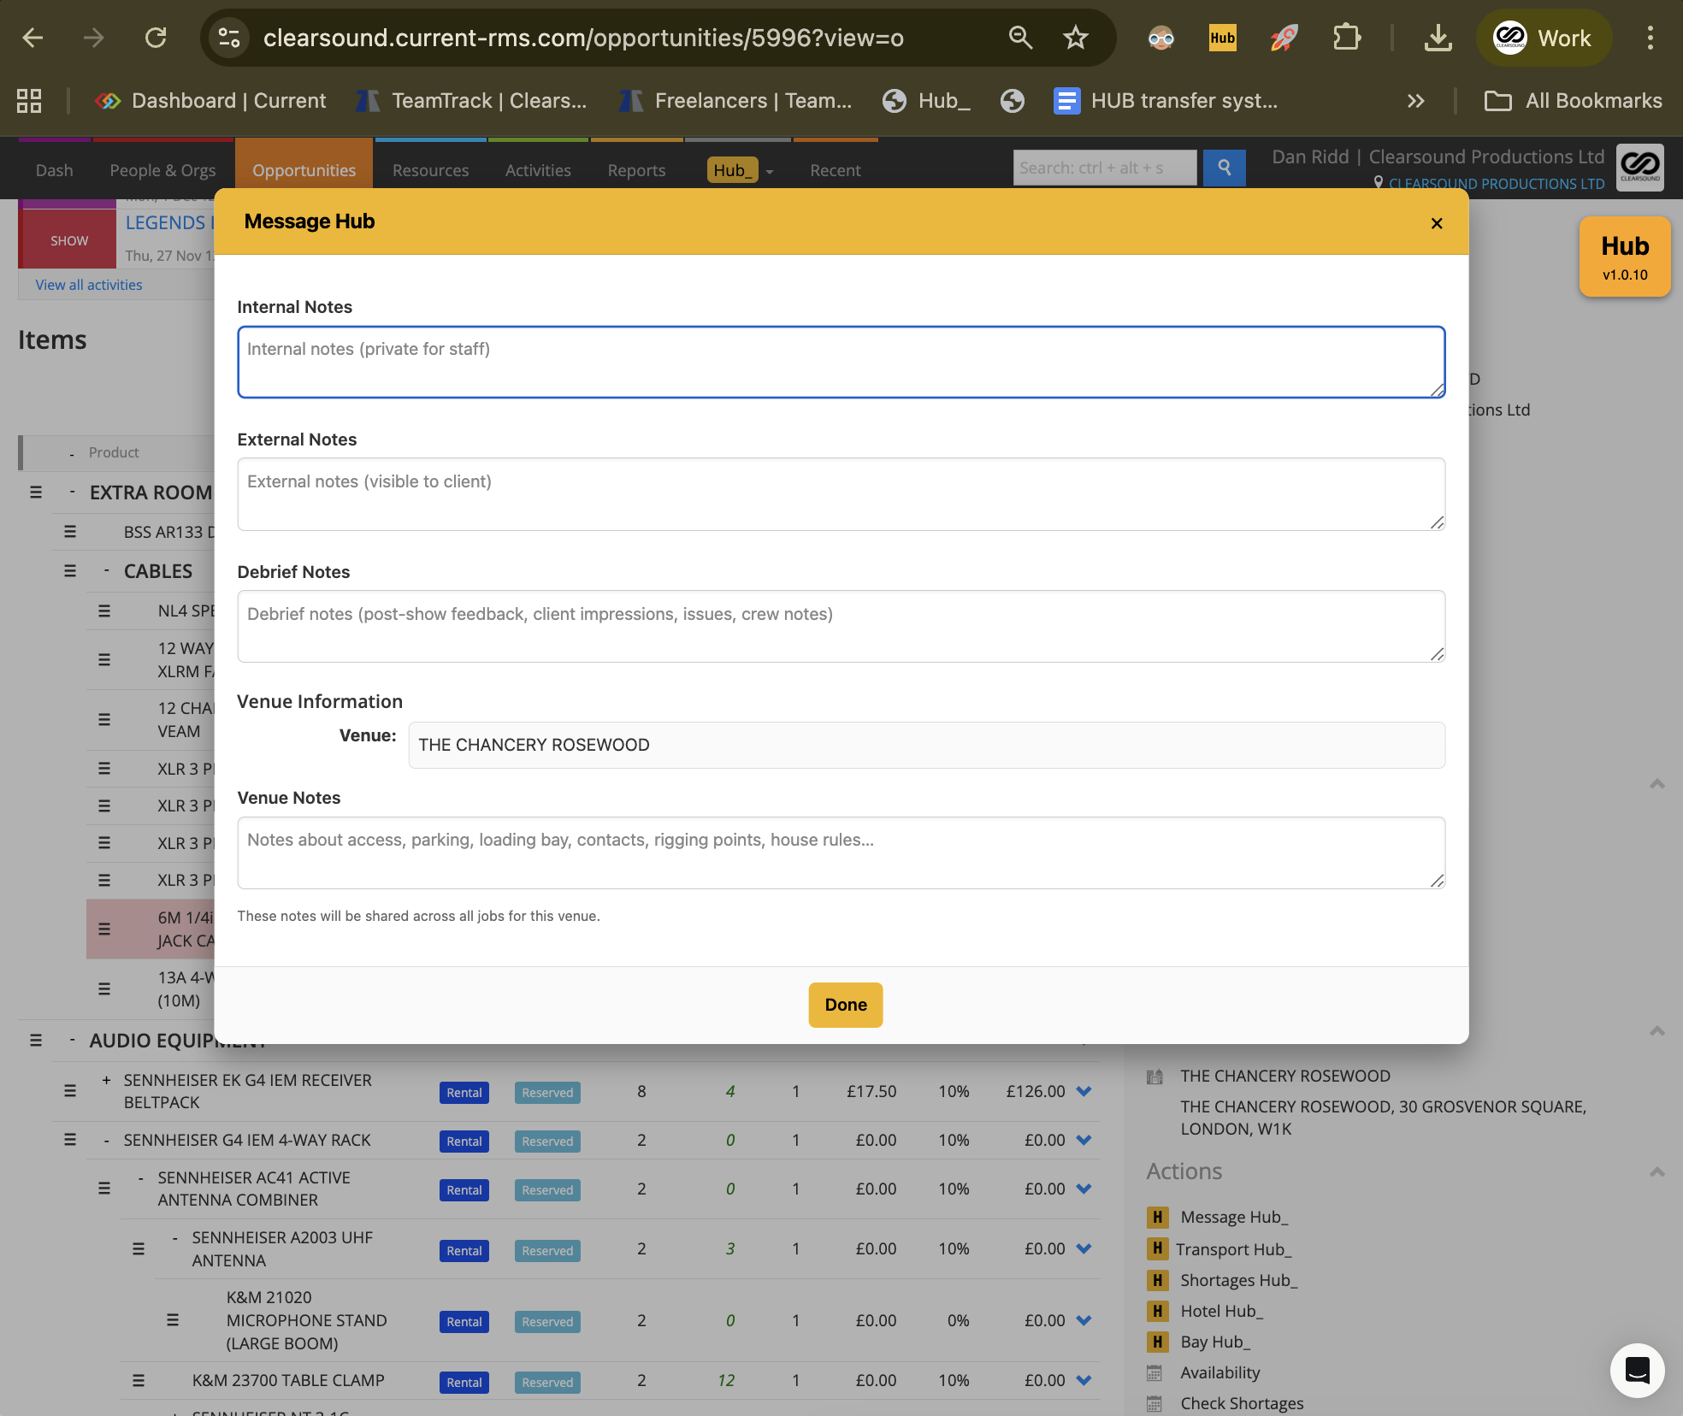Click Shortages Hub_ action link
This screenshot has width=1683, height=1416.
(x=1238, y=1280)
